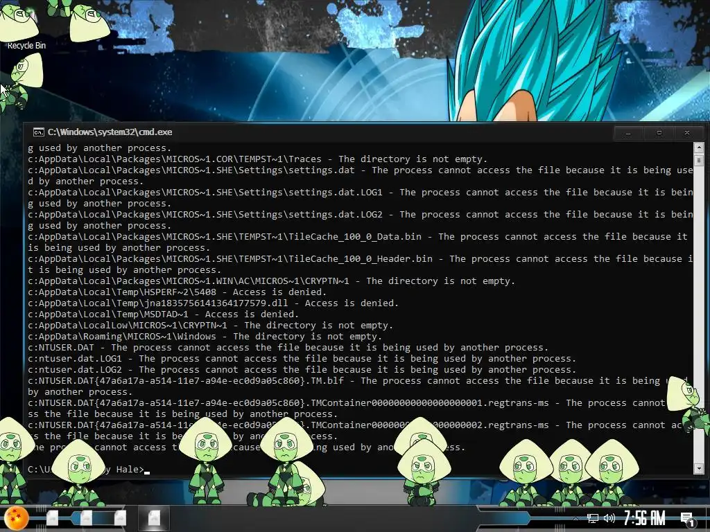Click the cmd scrollbar up arrow
Viewport: 710px width, 532px height.
point(698,148)
